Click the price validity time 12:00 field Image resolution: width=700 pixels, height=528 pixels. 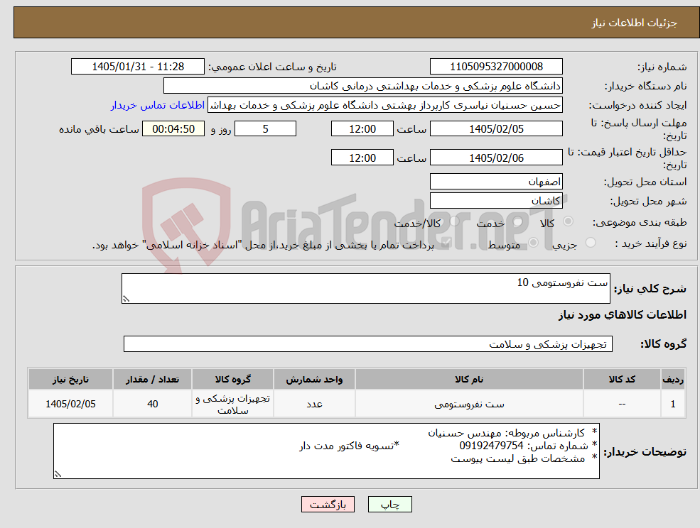[362, 158]
